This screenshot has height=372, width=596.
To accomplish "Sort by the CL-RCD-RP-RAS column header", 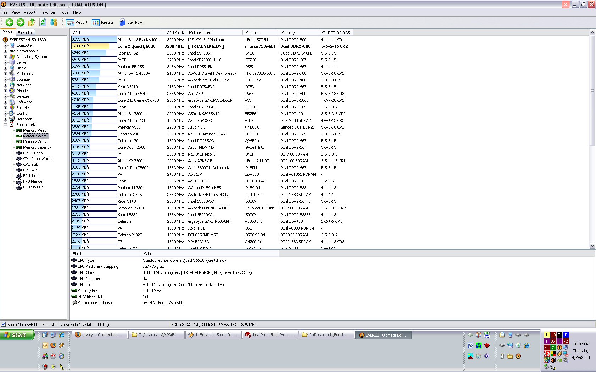I will pyautogui.click(x=336, y=33).
